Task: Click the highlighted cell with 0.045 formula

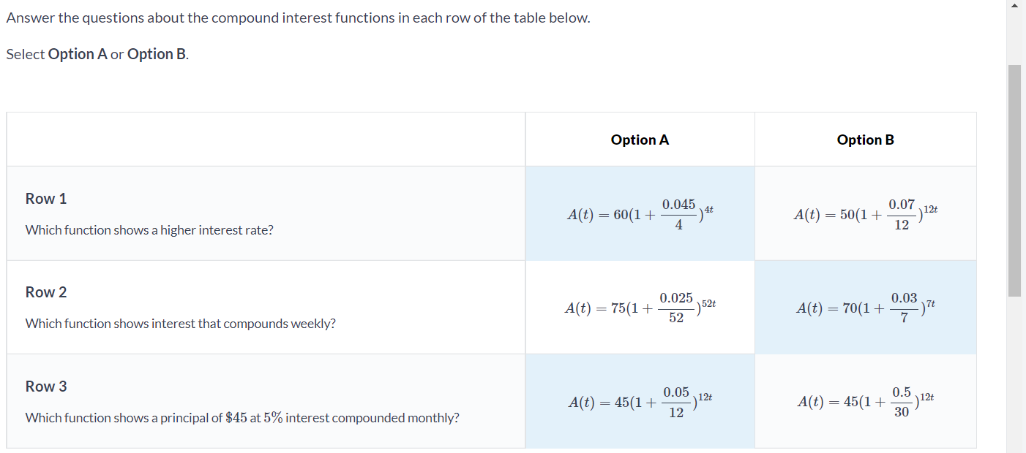Action: pyautogui.click(x=640, y=213)
